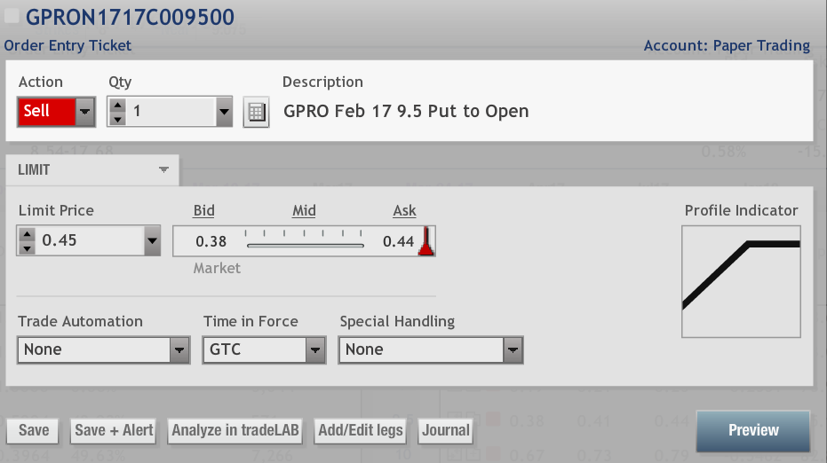Preview the order
Viewport: 827px width, 463px height.
(752, 430)
